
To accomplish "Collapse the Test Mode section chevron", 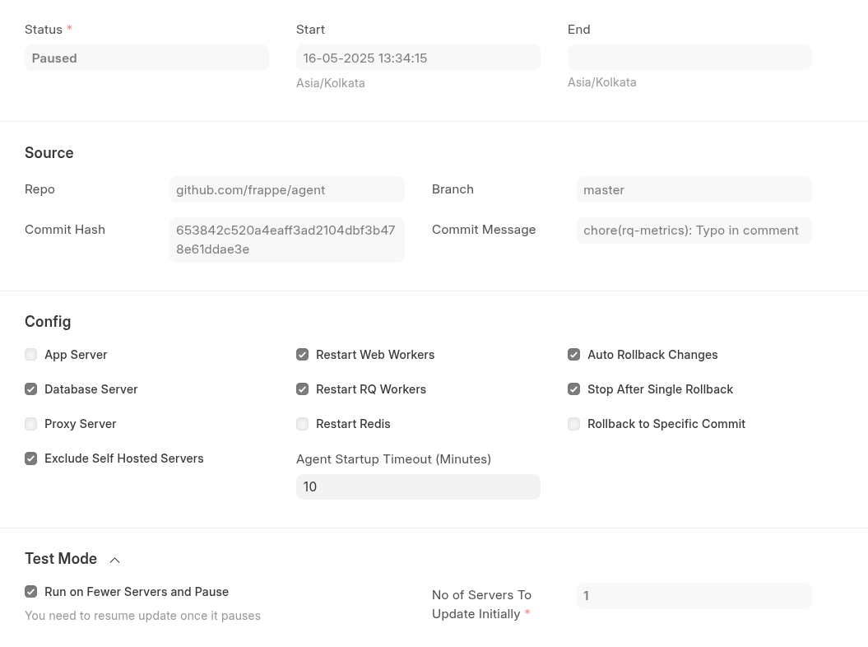I will click(115, 560).
